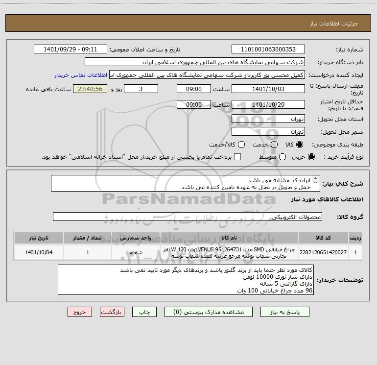Image resolution: width=377 pixels, height=365 pixels.
Task: Click the پاسخ به نیاز button
Action: (285, 312)
